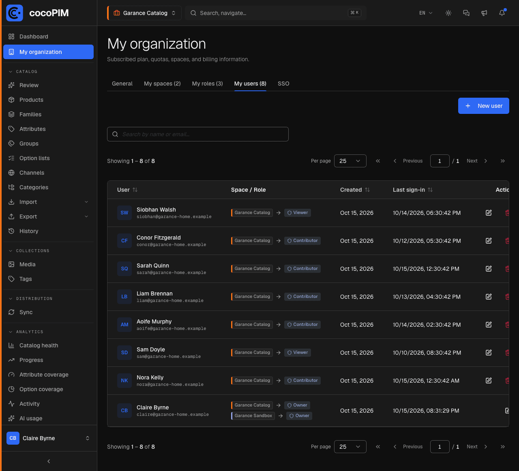
Task: Open the notifications bell
Action: (502, 13)
